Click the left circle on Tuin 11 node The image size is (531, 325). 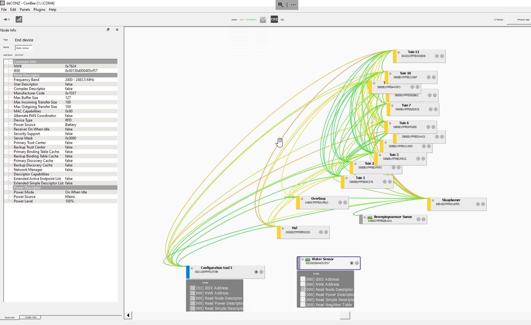[x=437, y=56]
